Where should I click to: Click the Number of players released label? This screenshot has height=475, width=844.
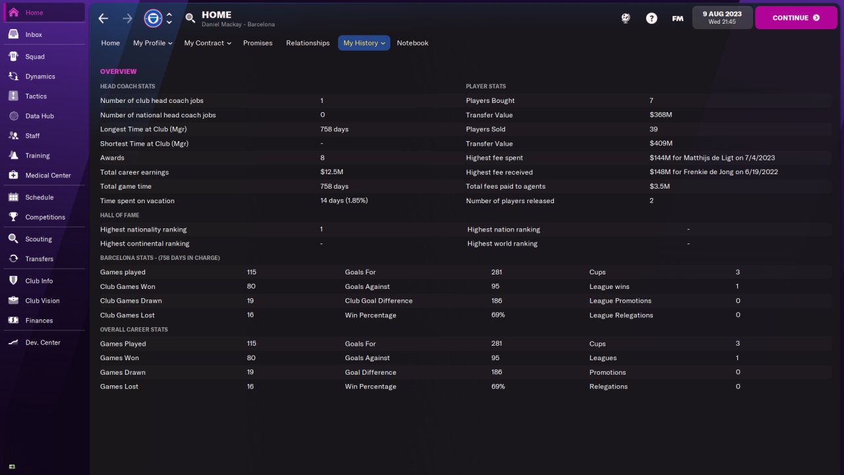click(x=510, y=201)
